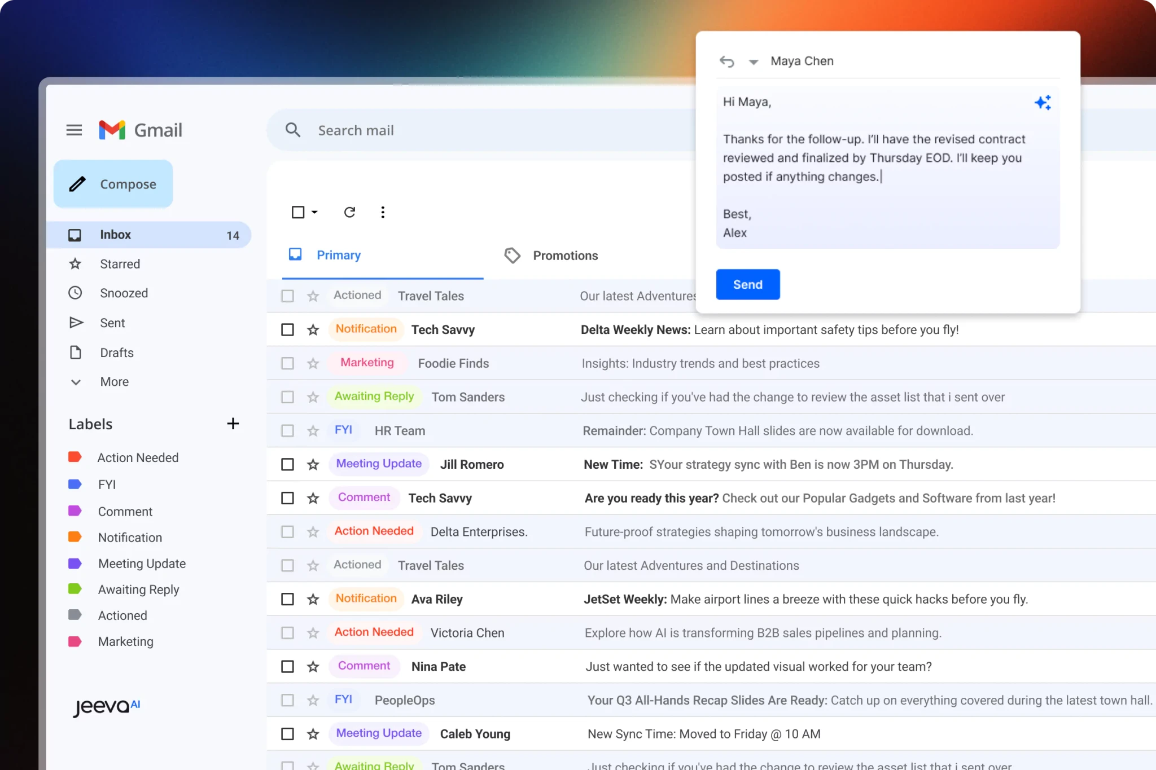Click the Jeeva AI logo

(x=107, y=706)
